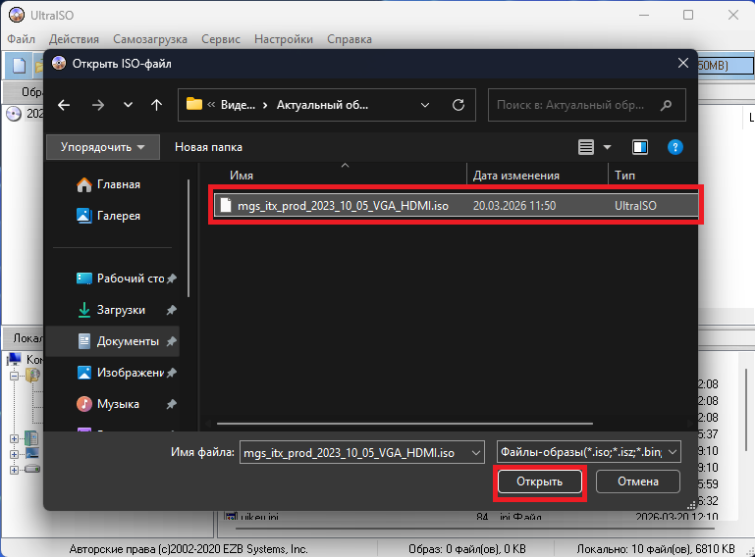Click the search magnifier icon
755x557 pixels.
(x=667, y=105)
